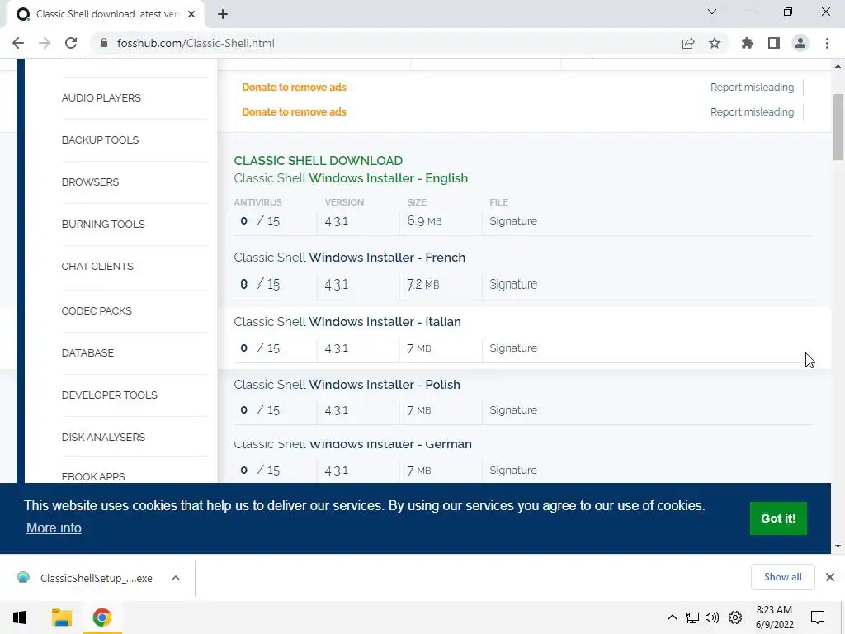Open the Extensions puzzle icon
845x634 pixels.
tap(747, 43)
